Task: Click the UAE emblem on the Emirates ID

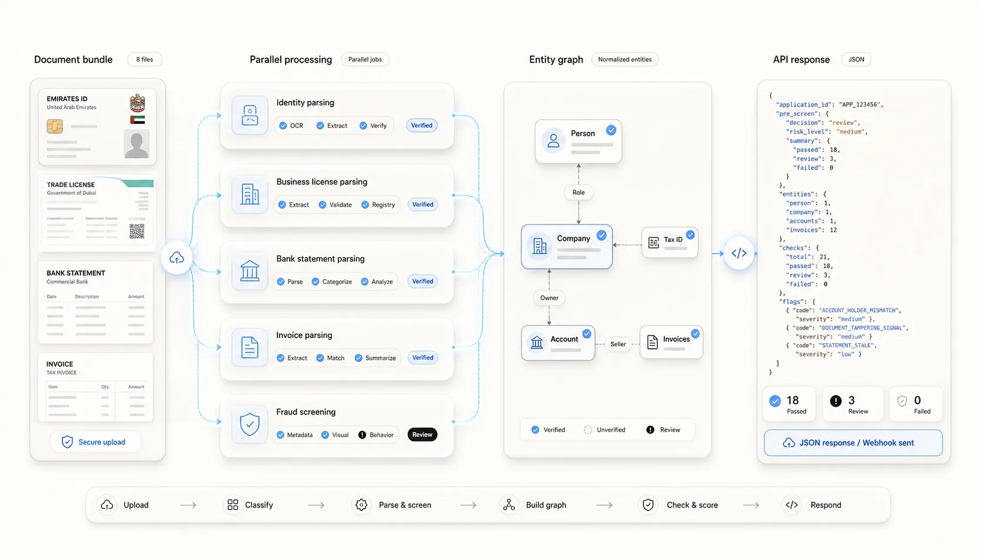Action: point(137,102)
